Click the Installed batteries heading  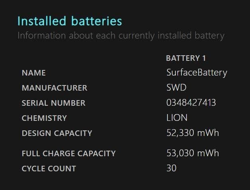pyautogui.click(x=70, y=21)
